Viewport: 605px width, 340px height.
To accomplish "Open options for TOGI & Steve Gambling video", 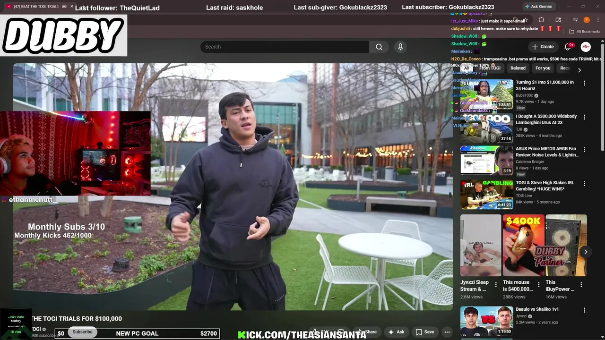I will 584,183.
